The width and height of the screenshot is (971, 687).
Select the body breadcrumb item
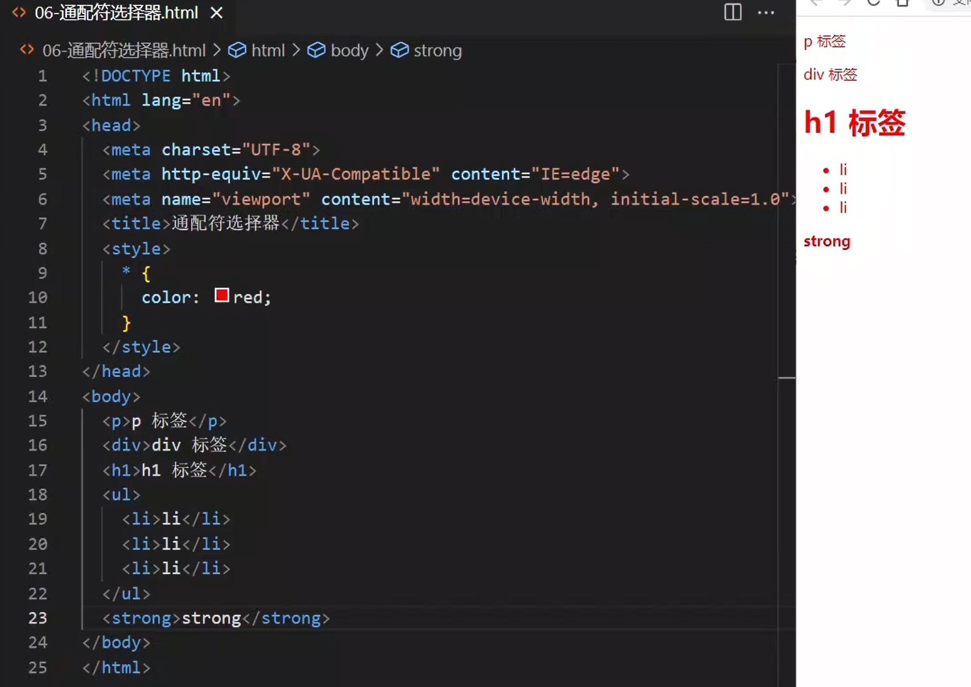350,51
